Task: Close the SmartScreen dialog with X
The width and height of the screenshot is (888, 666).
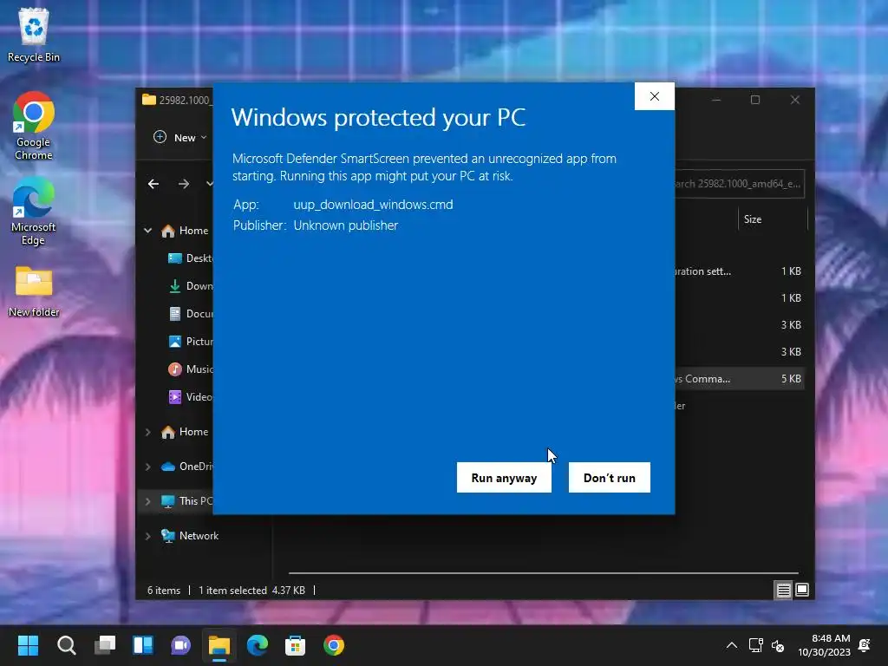Action: (x=654, y=96)
